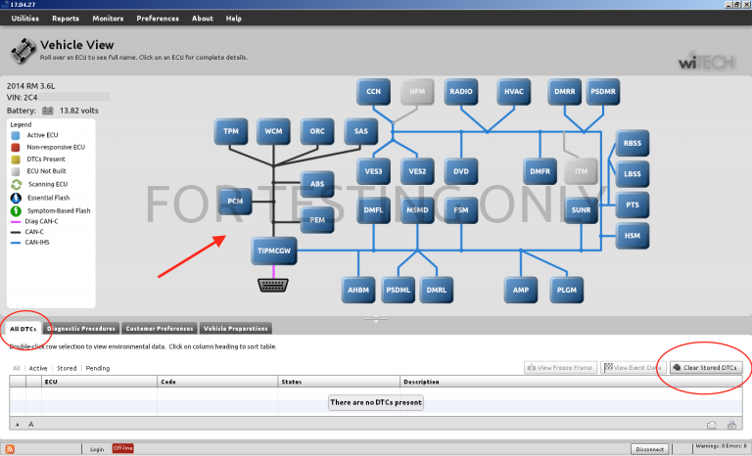
Task: Select the ABS ECU block
Action: pyautogui.click(x=316, y=183)
